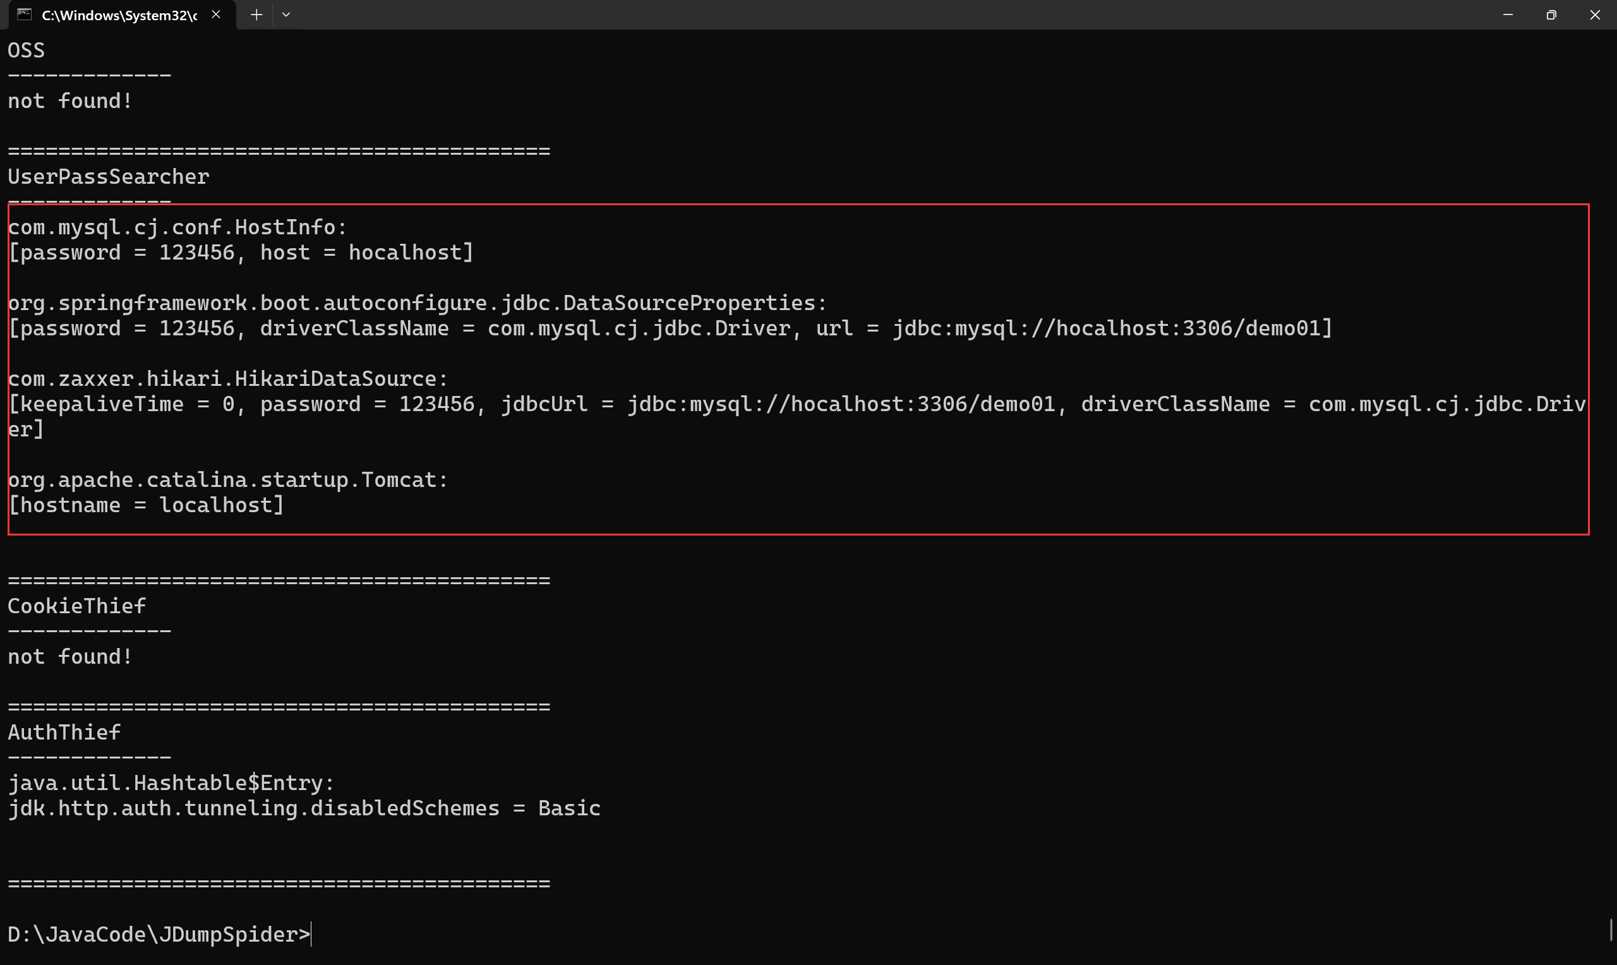Click the terminal scrollbar thumb
Image resolution: width=1617 pixels, height=965 pixels.
(x=1611, y=930)
